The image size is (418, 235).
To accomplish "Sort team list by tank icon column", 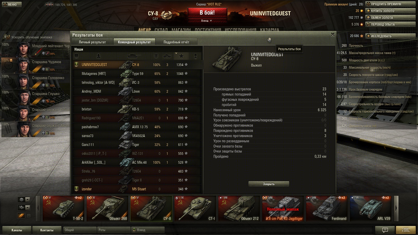I will click(x=134, y=56).
